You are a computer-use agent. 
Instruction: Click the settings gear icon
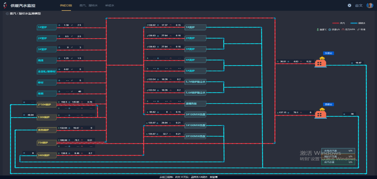[x=349, y=5]
